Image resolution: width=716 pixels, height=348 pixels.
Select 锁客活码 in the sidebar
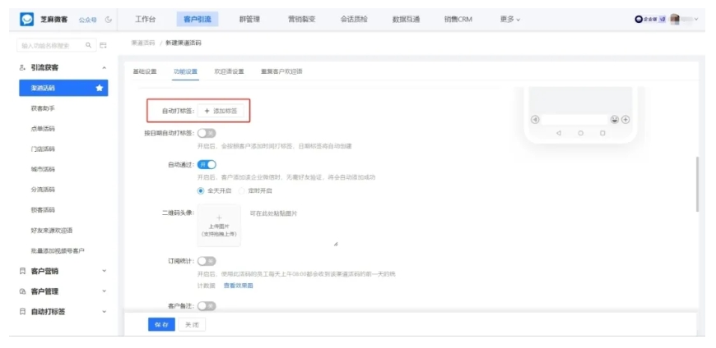(x=43, y=210)
